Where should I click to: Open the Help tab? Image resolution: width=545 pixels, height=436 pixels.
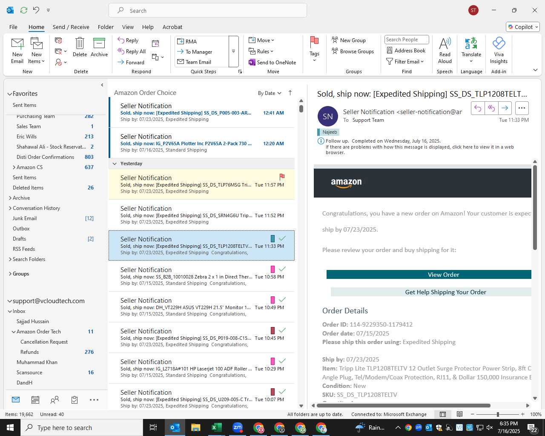coord(148,27)
